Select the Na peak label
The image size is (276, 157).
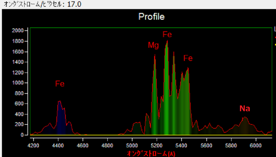coord(245,109)
